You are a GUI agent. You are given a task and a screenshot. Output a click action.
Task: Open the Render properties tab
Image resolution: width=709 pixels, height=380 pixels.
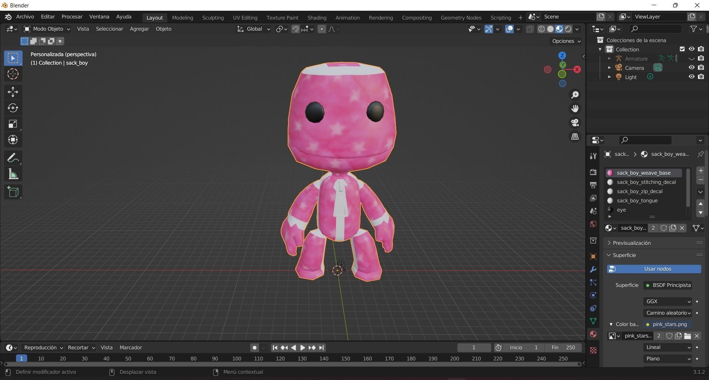tap(593, 172)
